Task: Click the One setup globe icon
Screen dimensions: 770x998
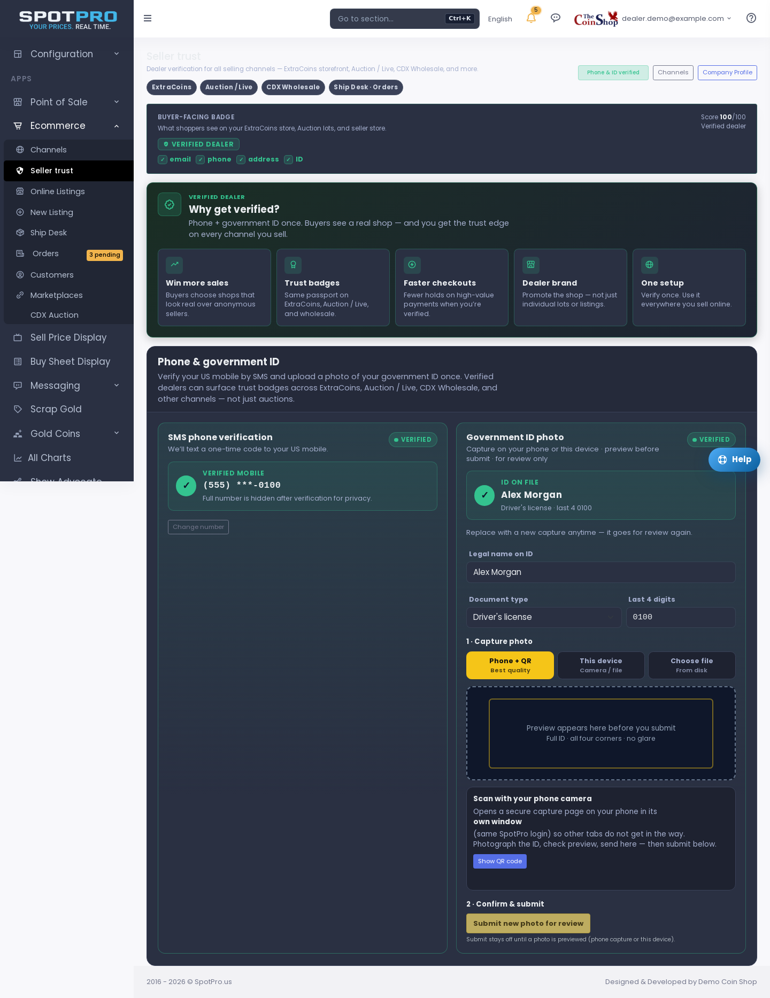Action: [650, 265]
